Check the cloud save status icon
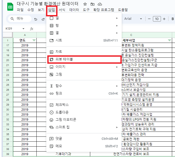Image resolution: width=175 pixels, height=157 pixels. [100, 4]
